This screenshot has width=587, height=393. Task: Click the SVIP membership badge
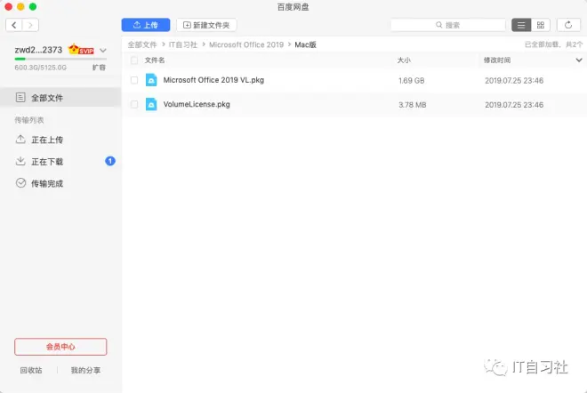tap(82, 50)
